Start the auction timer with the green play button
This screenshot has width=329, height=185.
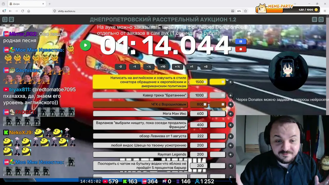85,45
